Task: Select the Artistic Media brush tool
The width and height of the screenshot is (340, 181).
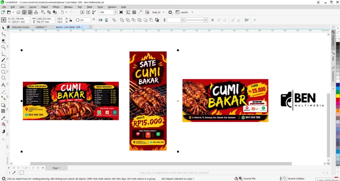Action: (x=3, y=60)
